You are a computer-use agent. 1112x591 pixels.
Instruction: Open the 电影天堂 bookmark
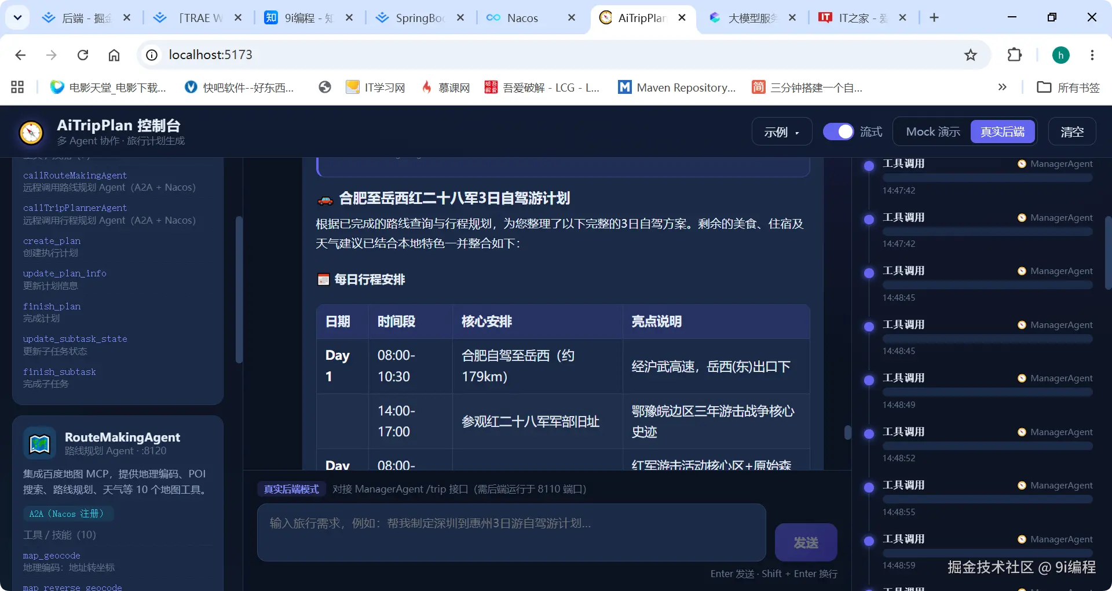pos(108,87)
